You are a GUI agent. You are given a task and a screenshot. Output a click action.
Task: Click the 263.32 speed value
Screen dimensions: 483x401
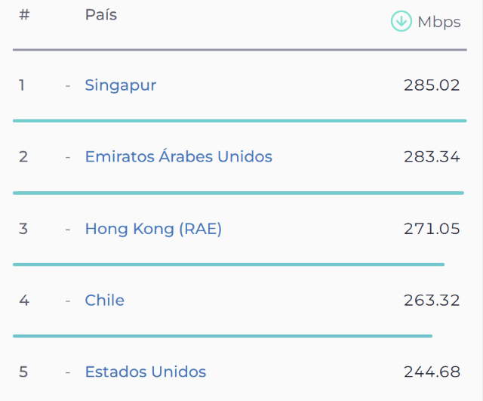(432, 301)
